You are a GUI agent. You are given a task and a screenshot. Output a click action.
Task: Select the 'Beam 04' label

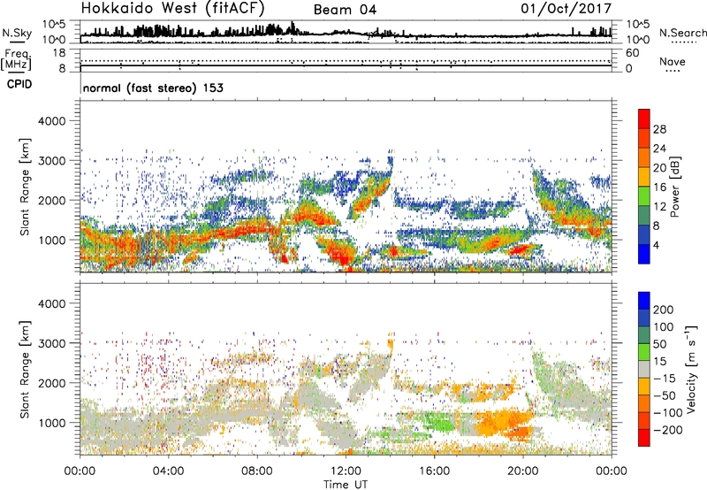point(345,10)
